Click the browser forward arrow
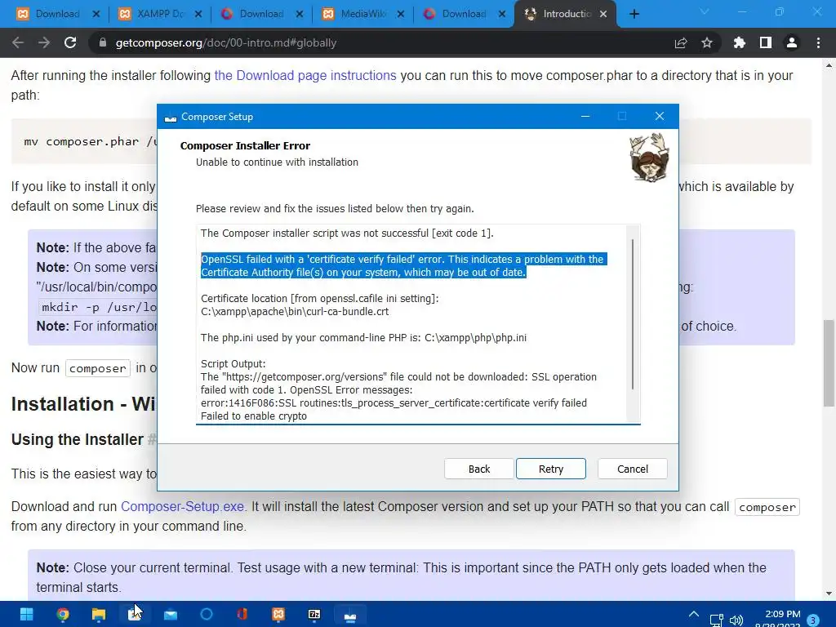The width and height of the screenshot is (836, 627). coord(44,42)
